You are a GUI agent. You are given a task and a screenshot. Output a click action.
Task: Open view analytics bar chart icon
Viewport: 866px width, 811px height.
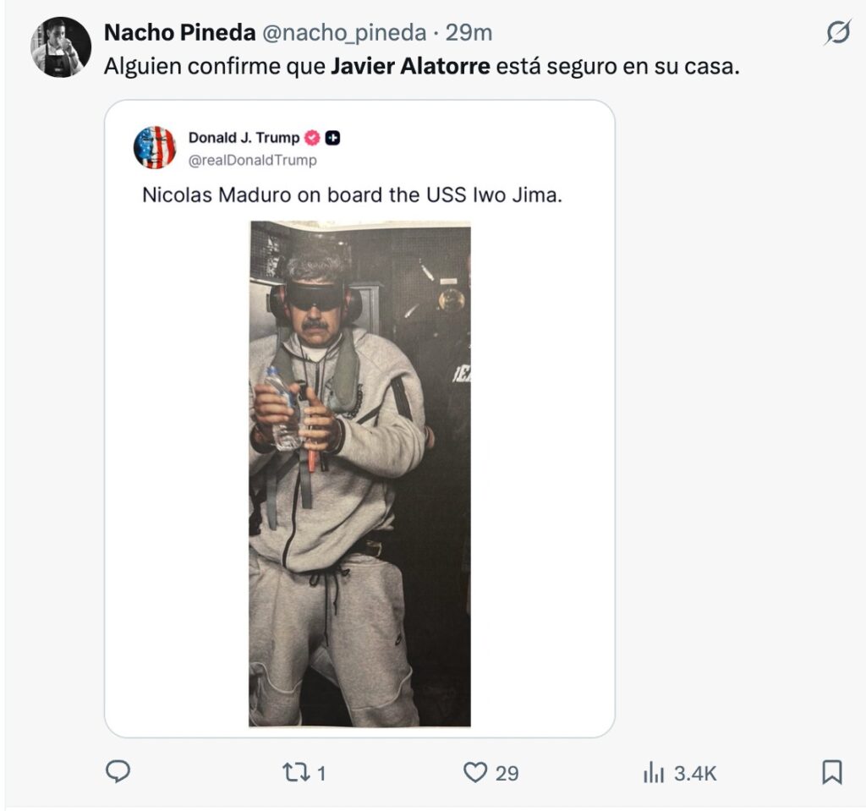(654, 771)
